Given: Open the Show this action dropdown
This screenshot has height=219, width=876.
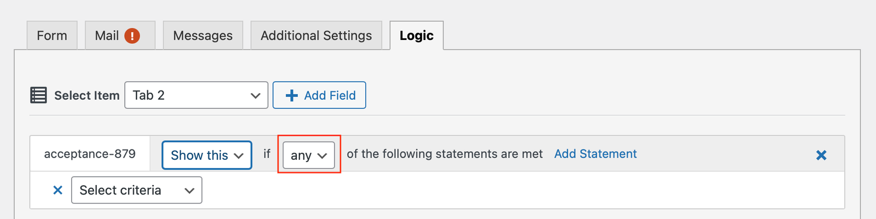Looking at the screenshot, I should click(206, 155).
